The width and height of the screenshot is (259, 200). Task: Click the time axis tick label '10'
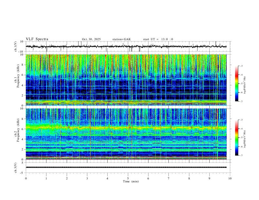pos(230,178)
